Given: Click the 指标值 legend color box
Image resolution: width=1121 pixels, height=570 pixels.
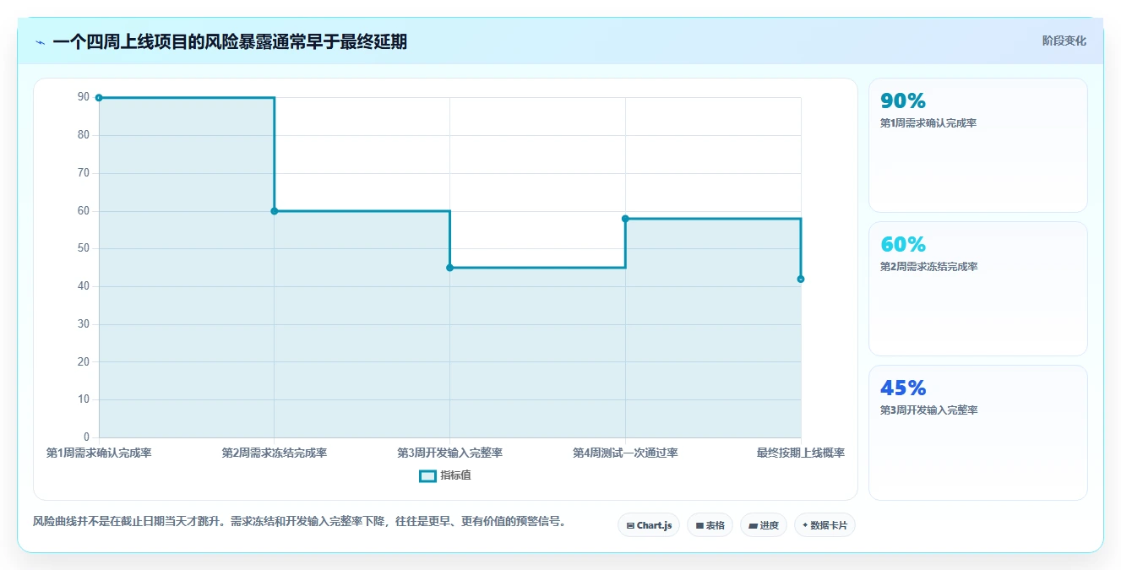Looking at the screenshot, I should pyautogui.click(x=427, y=475).
